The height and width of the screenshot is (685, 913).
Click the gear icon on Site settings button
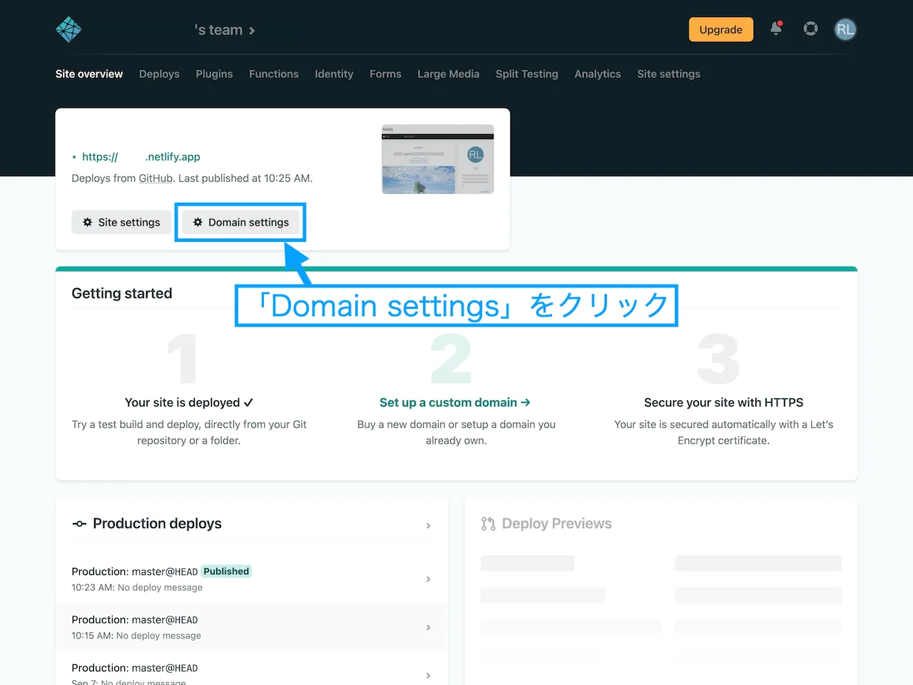88,222
